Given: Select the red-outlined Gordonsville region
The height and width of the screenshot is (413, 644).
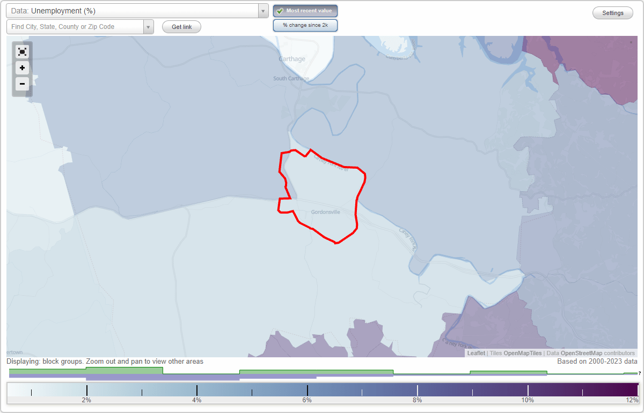Looking at the screenshot, I should pos(322,198).
